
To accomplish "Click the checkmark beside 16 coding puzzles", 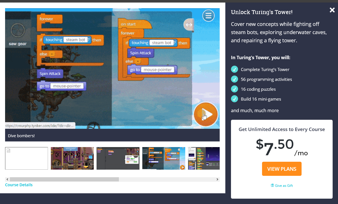I will click(234, 89).
